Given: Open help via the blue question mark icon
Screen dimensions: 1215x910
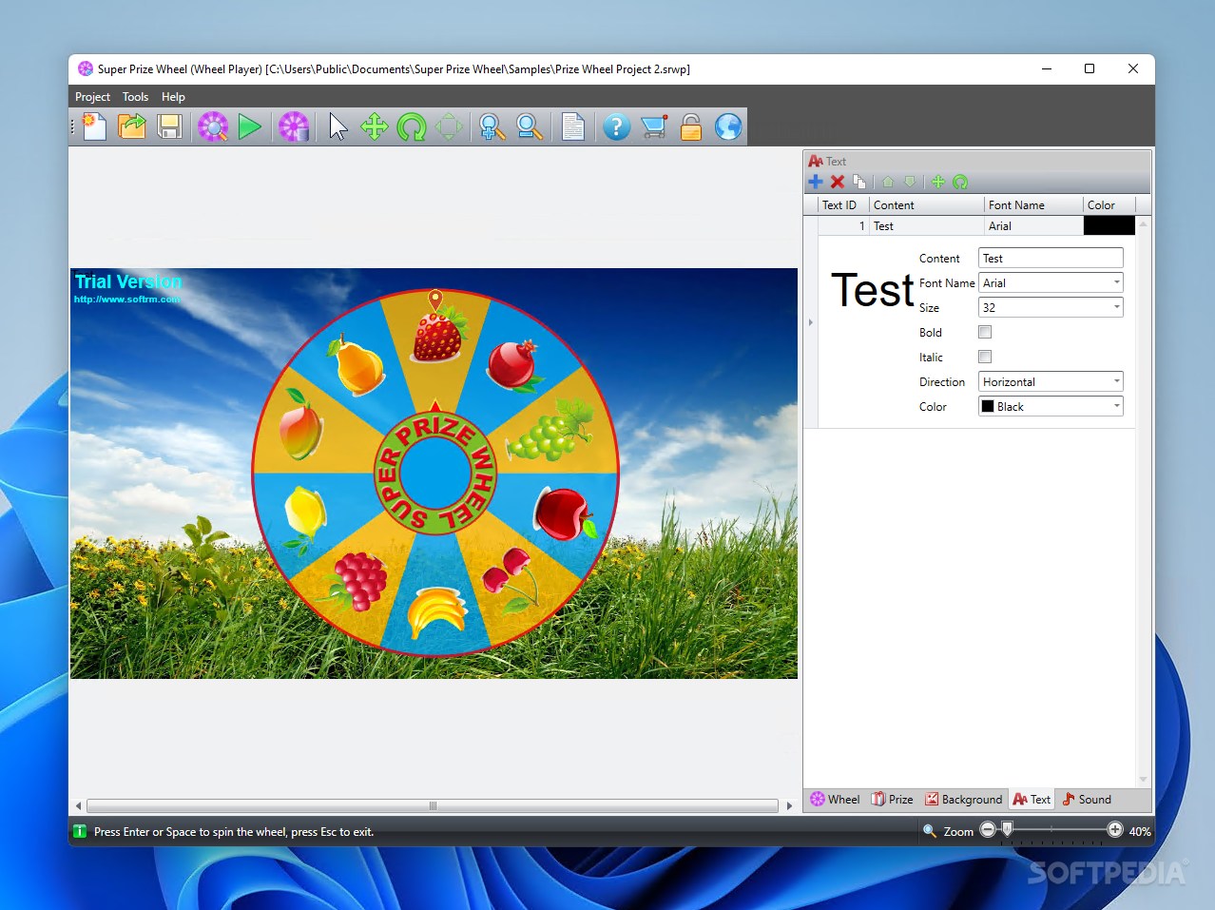Looking at the screenshot, I should click(x=617, y=126).
